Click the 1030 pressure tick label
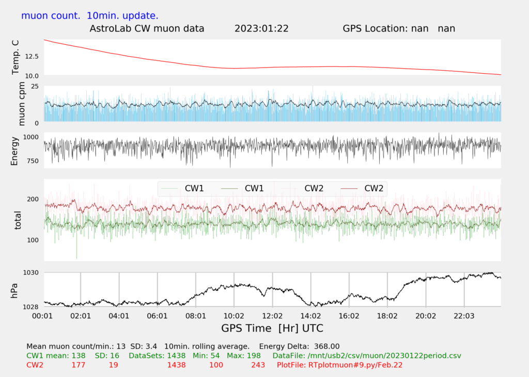 30,272
